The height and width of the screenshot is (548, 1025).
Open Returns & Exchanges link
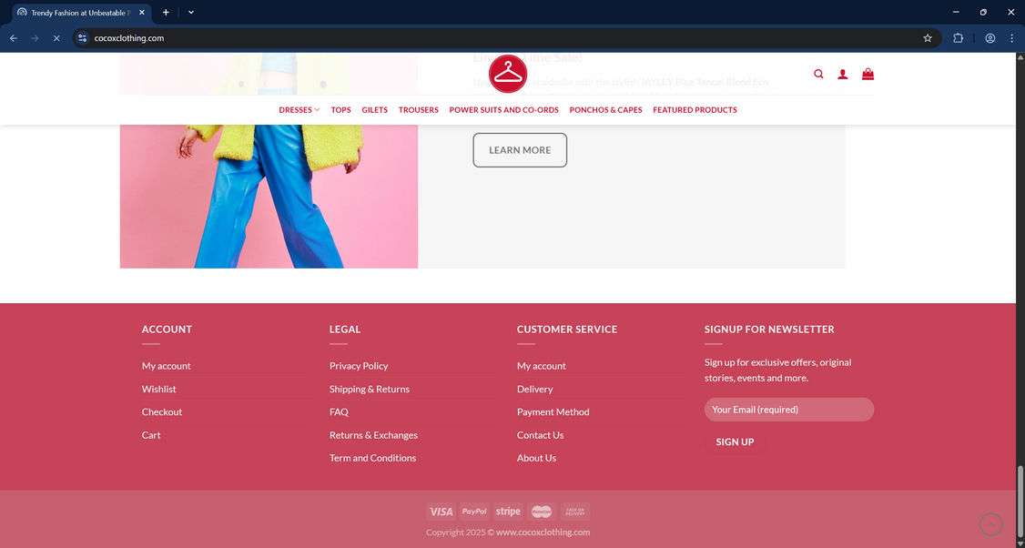click(373, 435)
